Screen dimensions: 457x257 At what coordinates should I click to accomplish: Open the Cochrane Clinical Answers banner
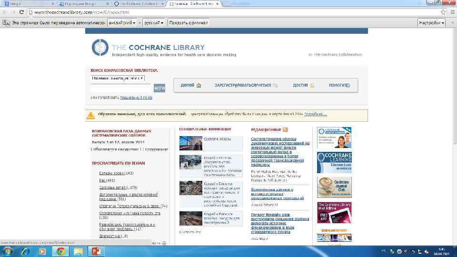click(x=334, y=138)
